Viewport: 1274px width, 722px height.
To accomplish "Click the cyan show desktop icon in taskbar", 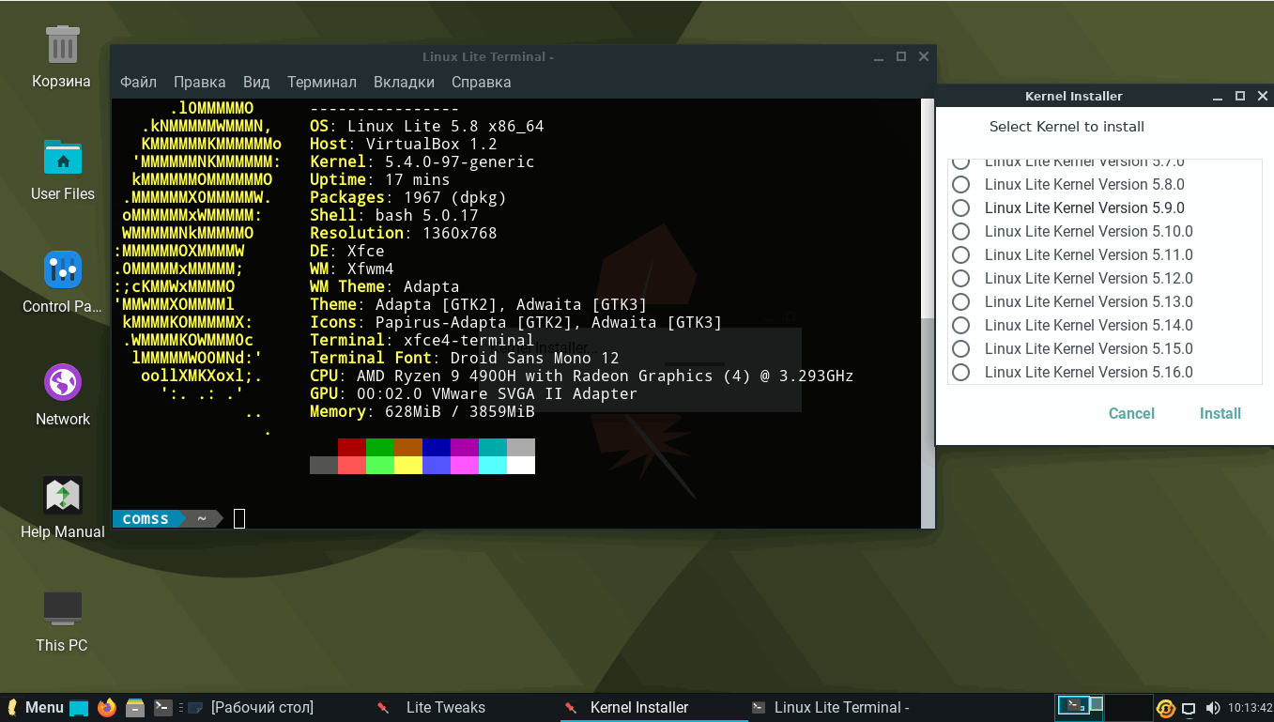I will (79, 708).
